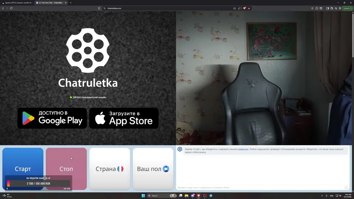Screen dimensions: 354x199
Task: Open the purple chat app taskbar icon
Action: point(193,196)
